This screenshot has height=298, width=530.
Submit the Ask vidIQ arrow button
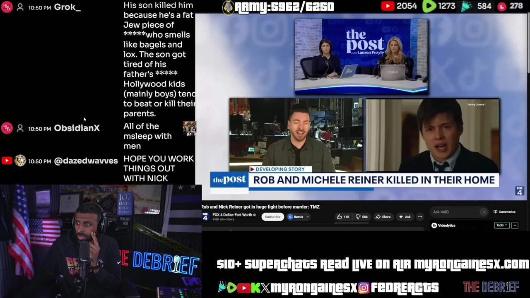pyautogui.click(x=484, y=212)
